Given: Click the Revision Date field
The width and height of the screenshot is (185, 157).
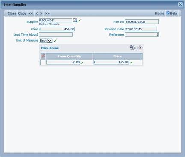Looking at the screenshot, I should click(141, 29).
